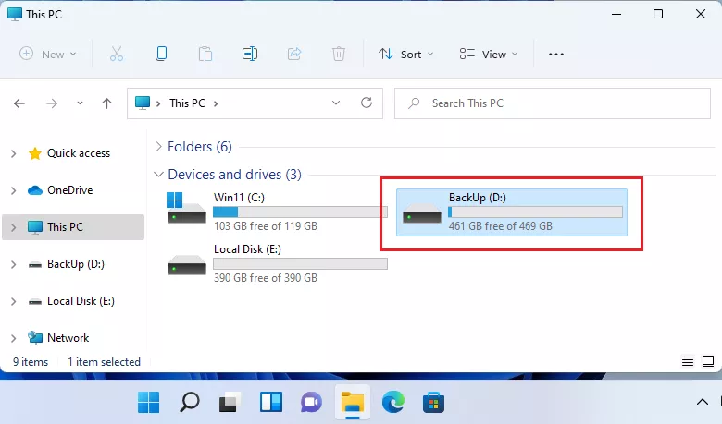
Task: Click "Local Disk (E:)" drive label
Action: click(247, 249)
